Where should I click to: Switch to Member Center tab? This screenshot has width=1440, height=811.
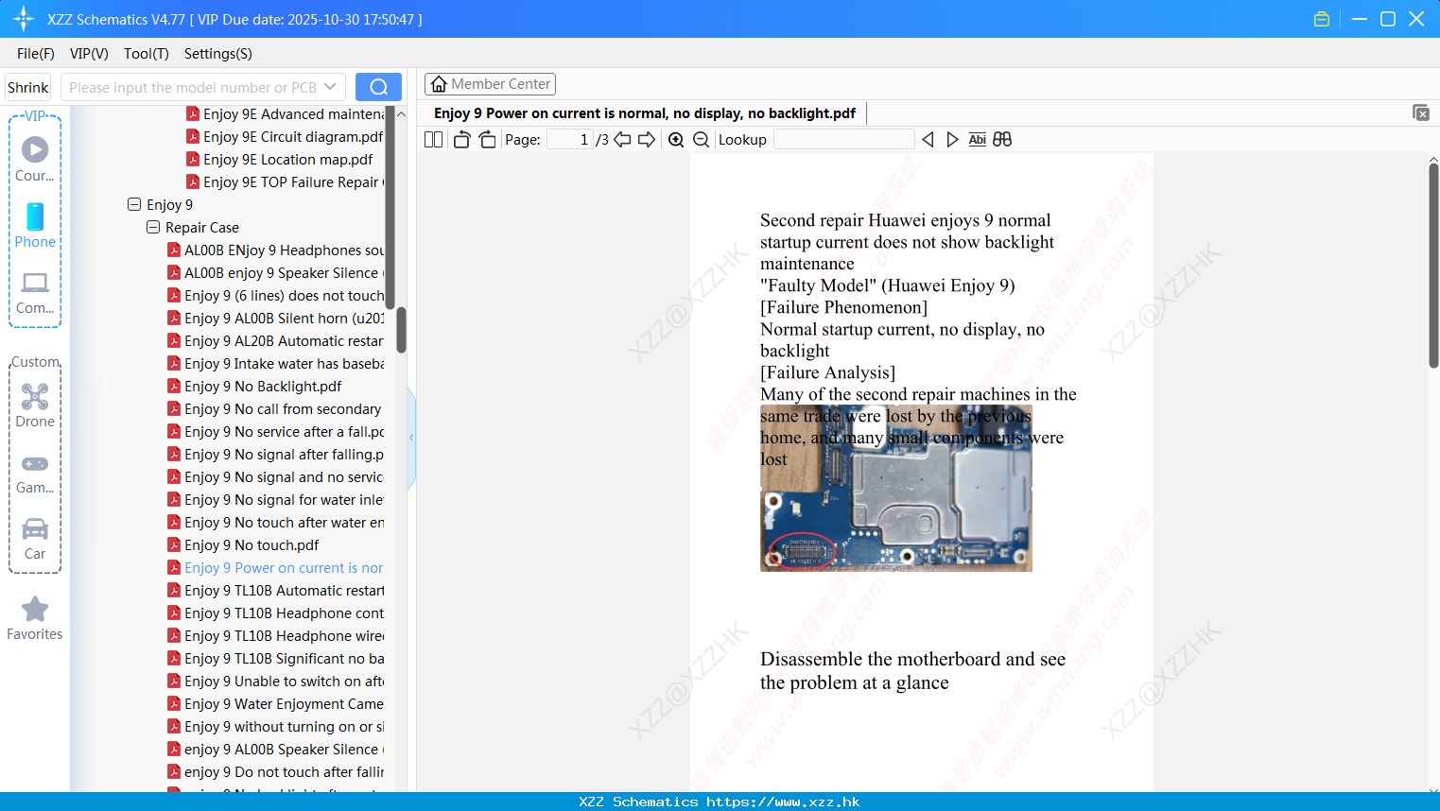point(490,84)
